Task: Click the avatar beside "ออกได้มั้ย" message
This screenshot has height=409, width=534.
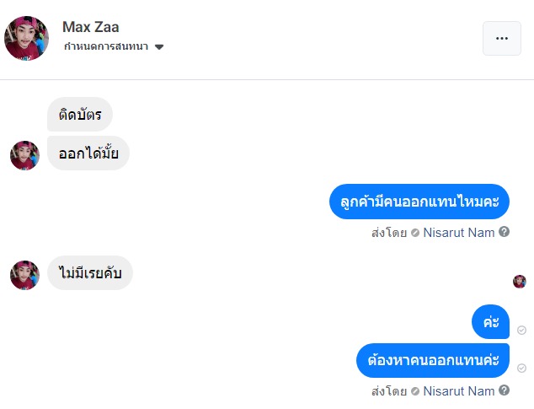Action: click(24, 155)
